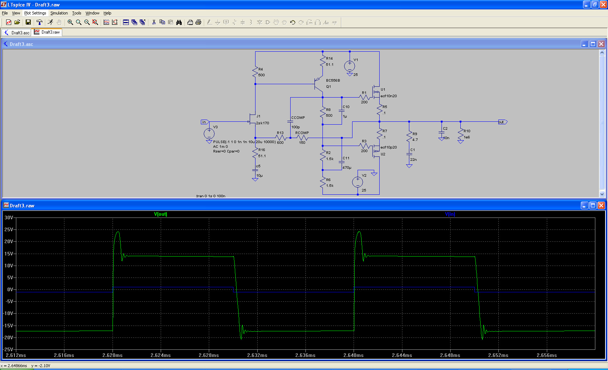The image size is (608, 370).
Task: Click the Zoom Full Extents icon
Action: (x=95, y=22)
